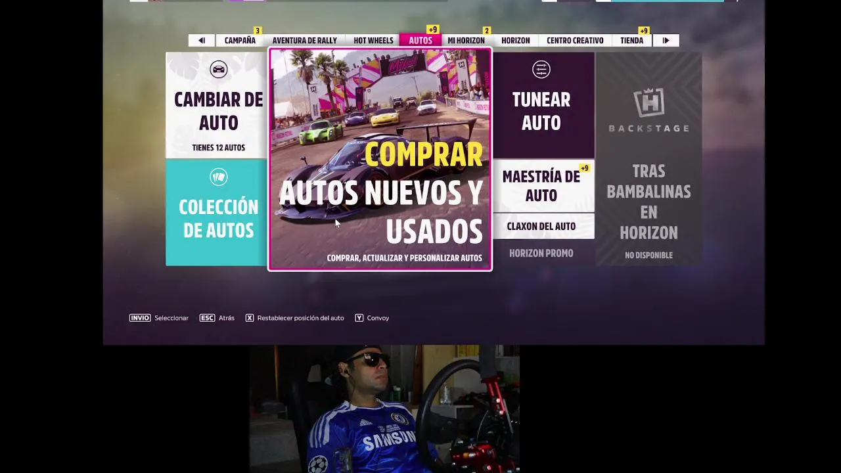Screen dimensions: 841x473
Task: Select Claxon del Auto option
Action: click(x=543, y=227)
